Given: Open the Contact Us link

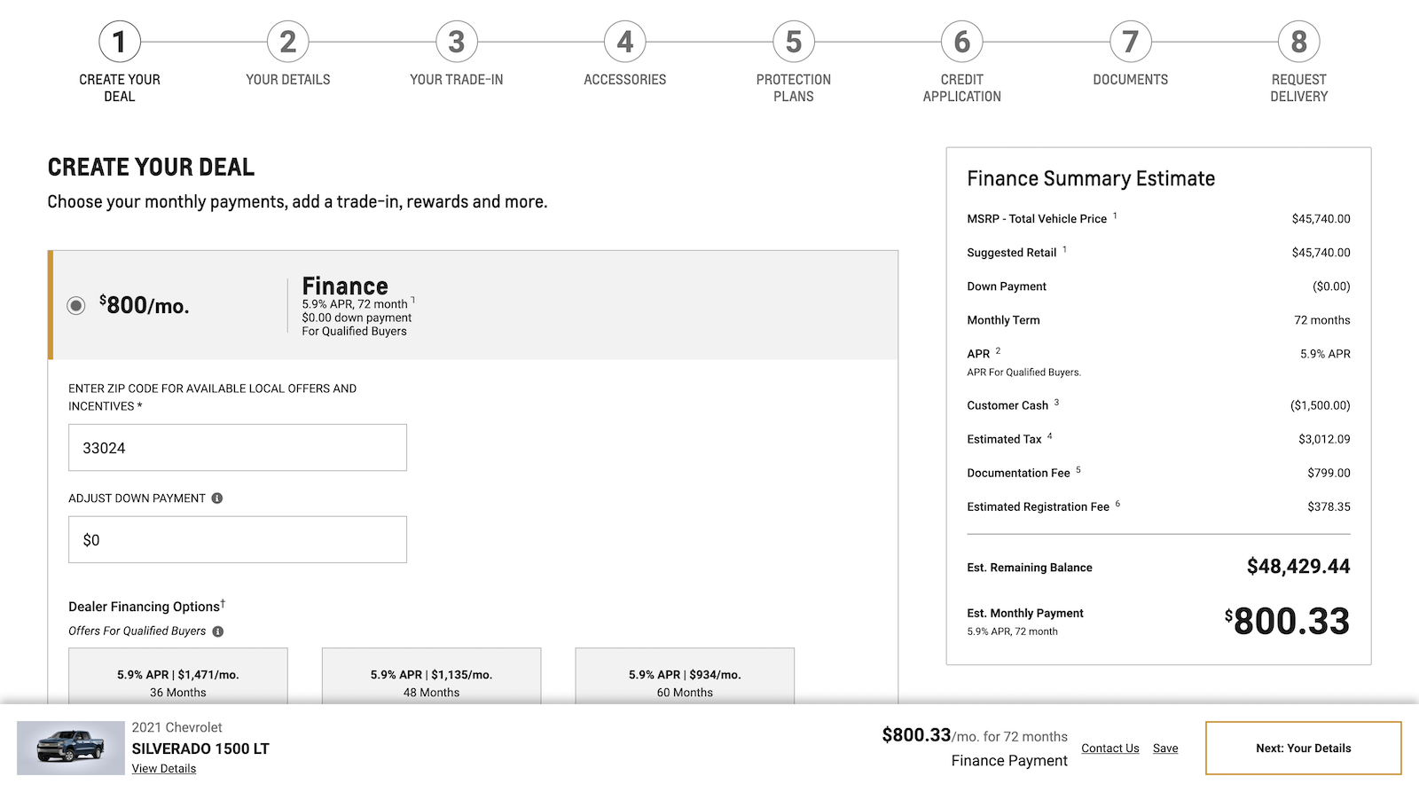Looking at the screenshot, I should coord(1110,749).
